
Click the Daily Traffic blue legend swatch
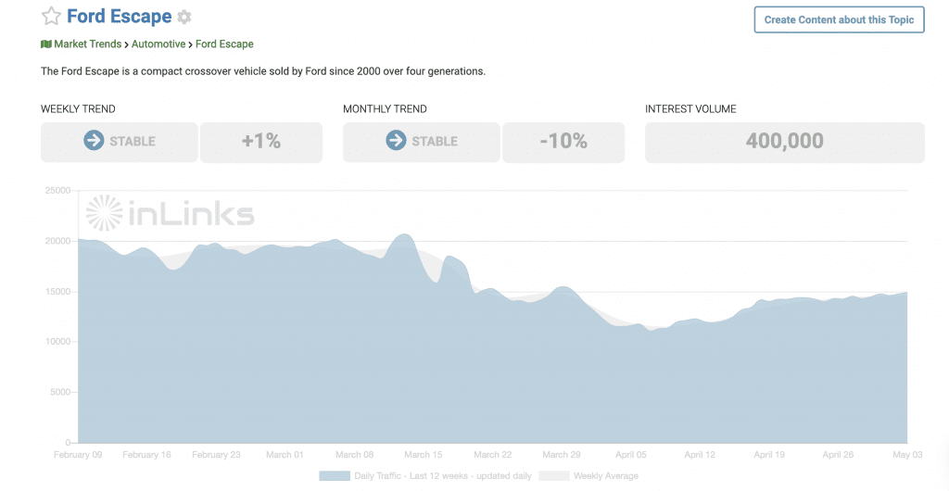pos(334,476)
